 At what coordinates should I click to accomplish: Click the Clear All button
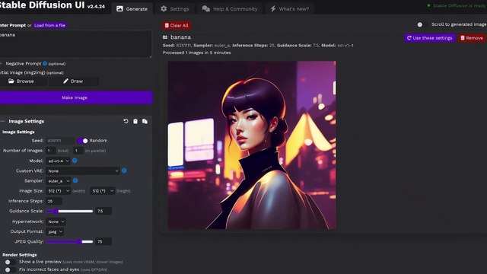point(177,25)
